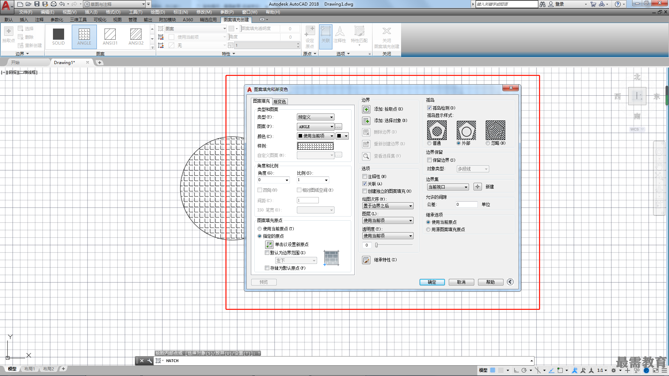Open the Pattern ANGLE dropdown
The image size is (669, 376).
pyautogui.click(x=316, y=127)
